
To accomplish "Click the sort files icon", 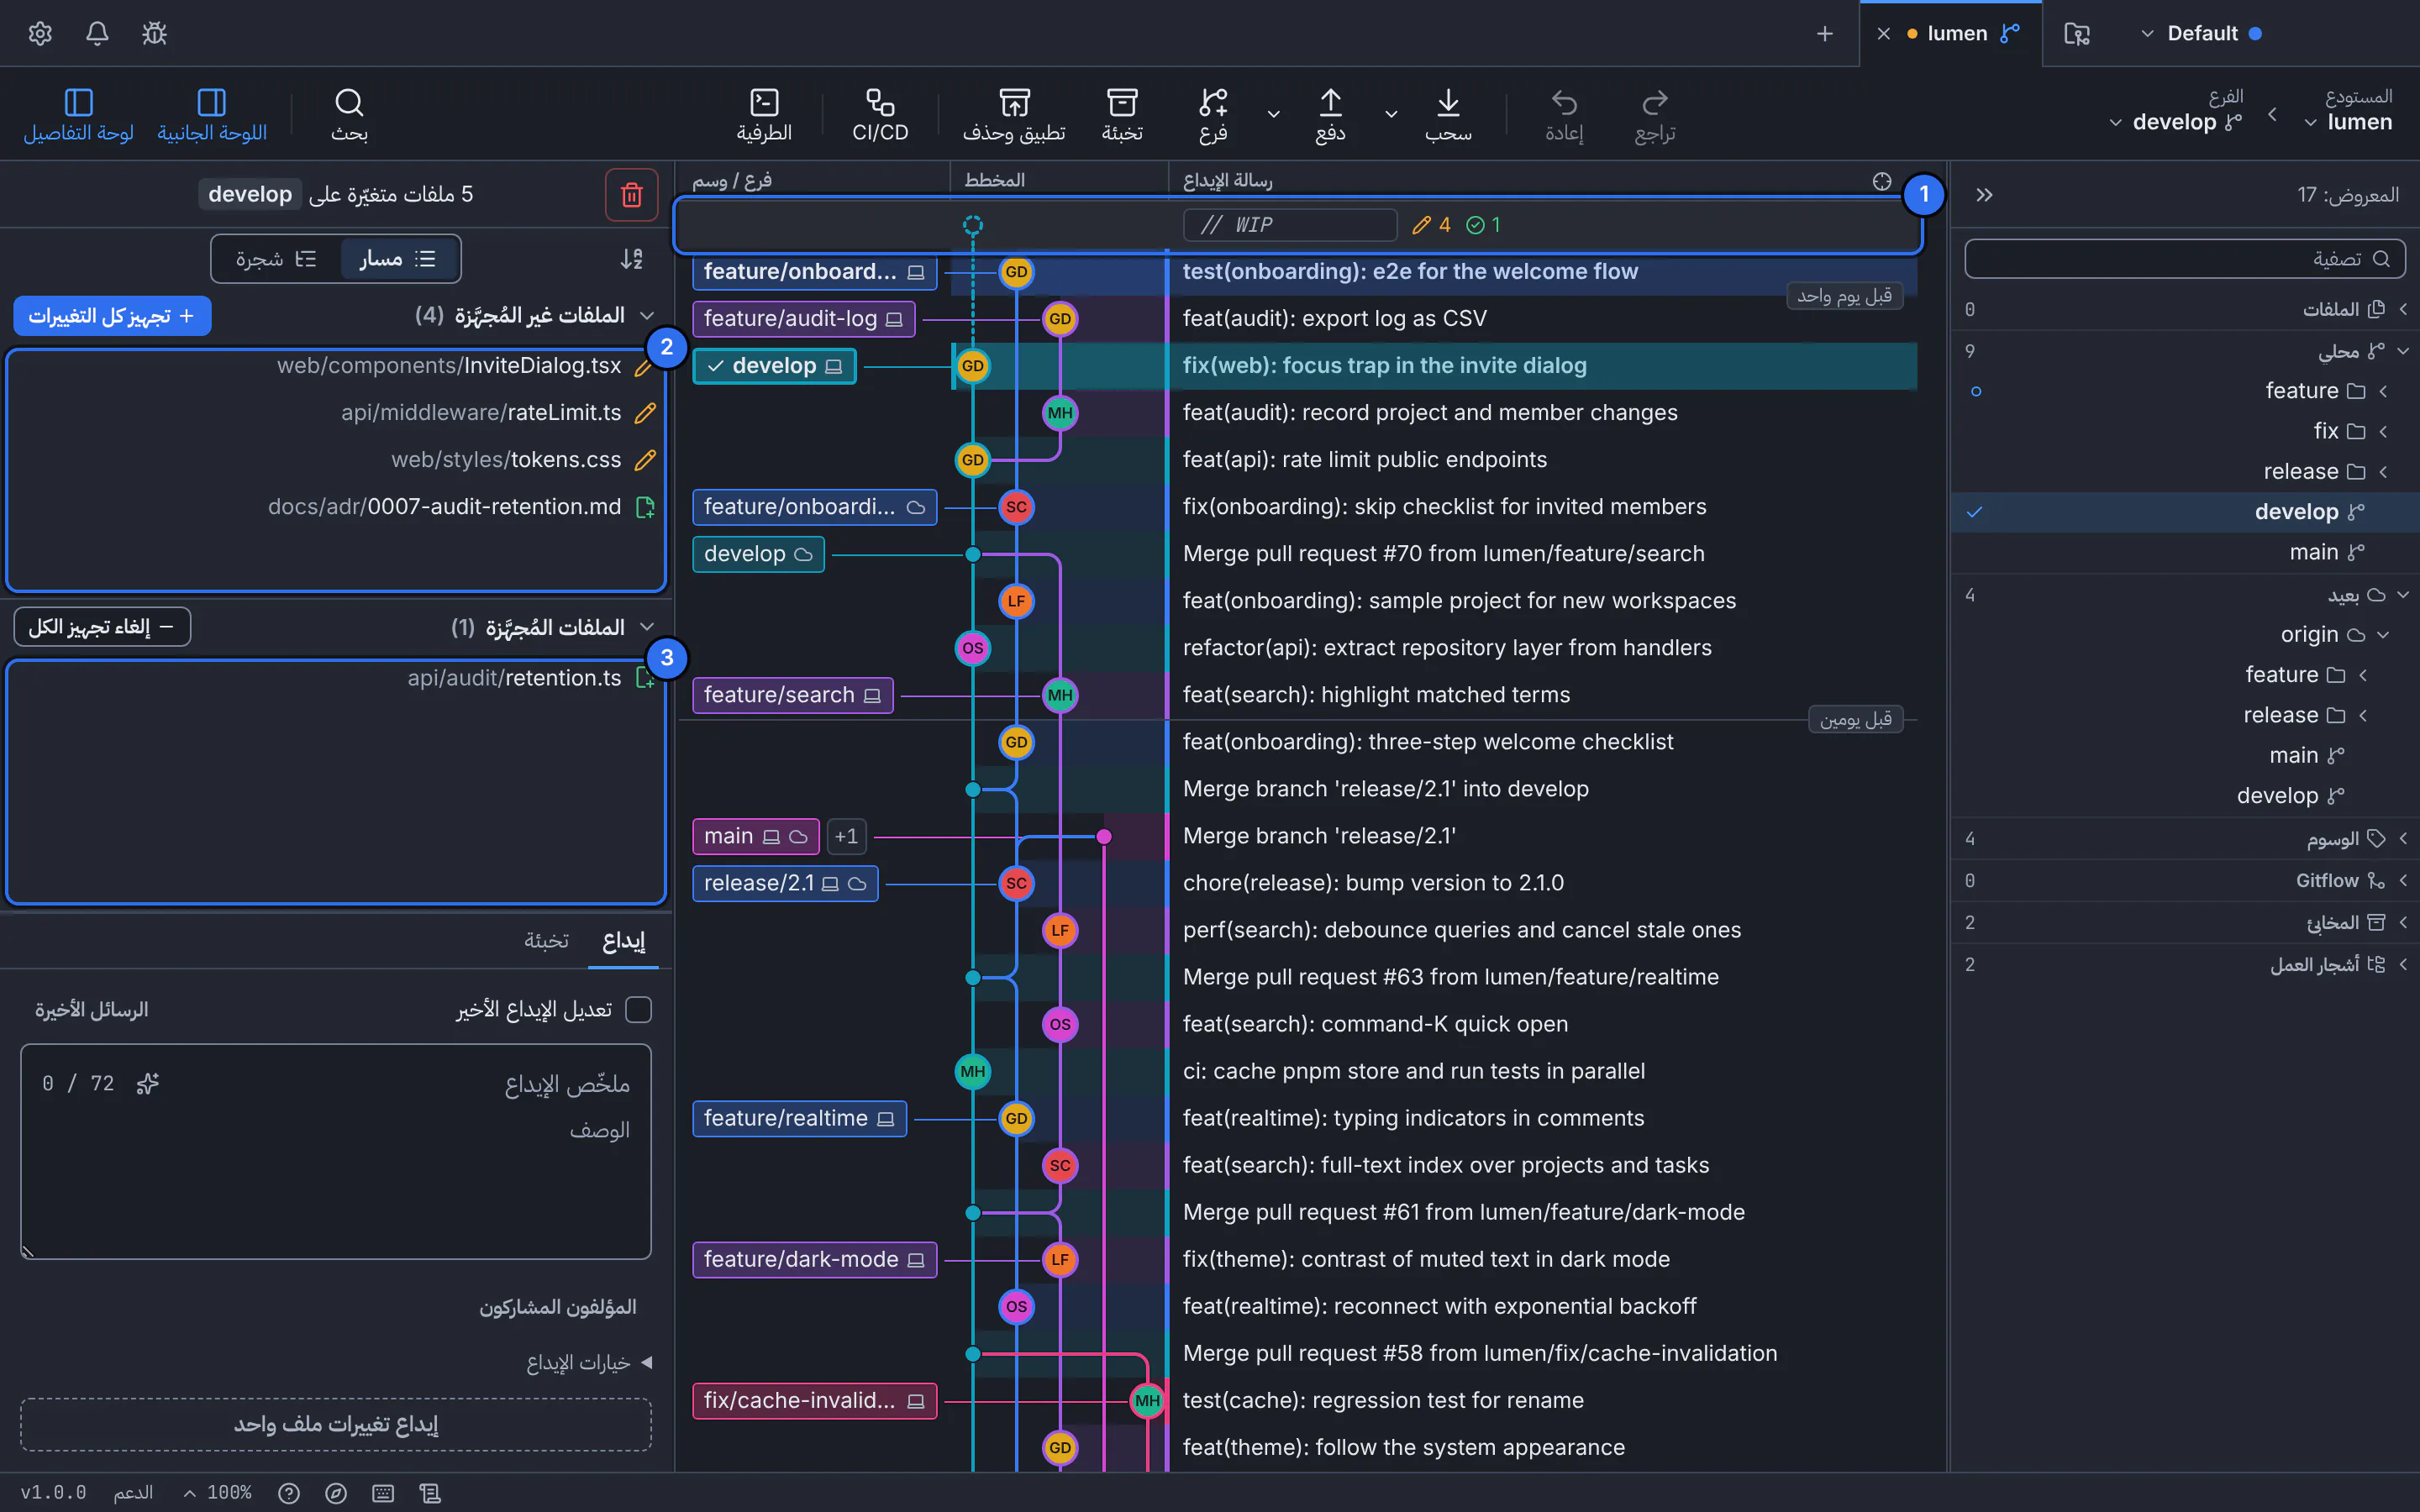I will 631,259.
